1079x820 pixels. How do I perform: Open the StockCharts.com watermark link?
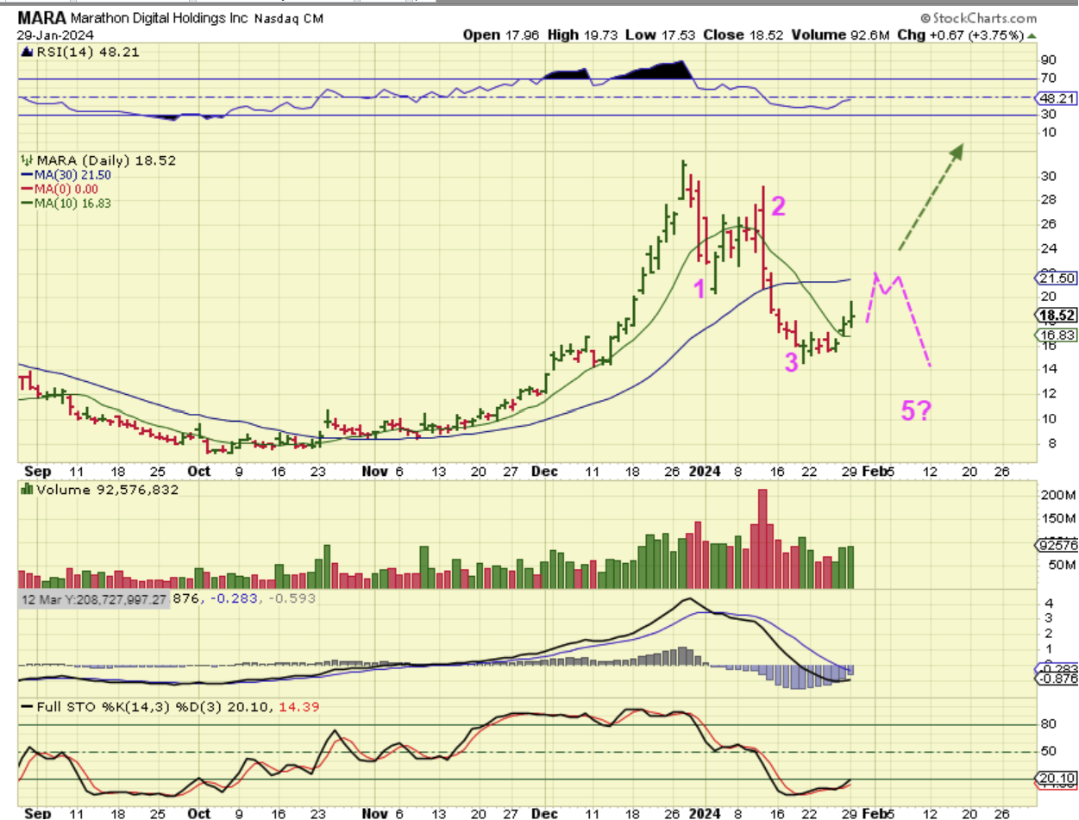[x=978, y=17]
